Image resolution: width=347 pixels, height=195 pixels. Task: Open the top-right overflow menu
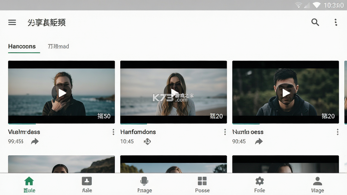[x=336, y=22]
